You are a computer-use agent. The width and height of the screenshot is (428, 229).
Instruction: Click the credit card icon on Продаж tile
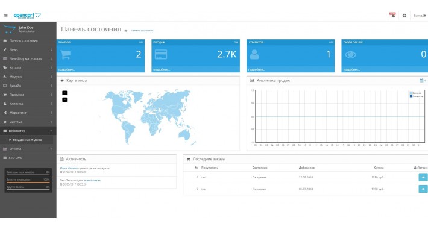tap(161, 55)
